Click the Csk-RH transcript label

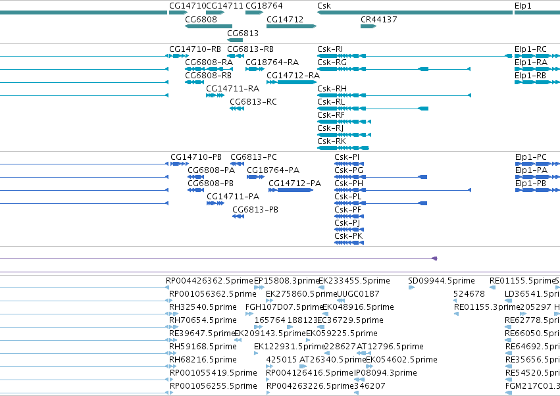point(332,89)
